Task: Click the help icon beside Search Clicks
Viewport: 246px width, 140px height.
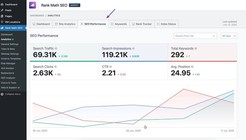Action: pos(55,67)
